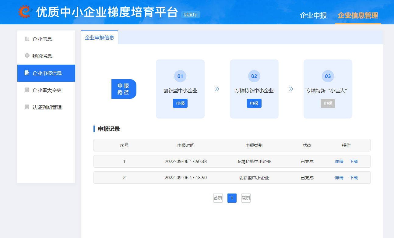Switch to the 企业申报 top navigation tab
Viewport: 394px width, 238px height.
click(313, 16)
